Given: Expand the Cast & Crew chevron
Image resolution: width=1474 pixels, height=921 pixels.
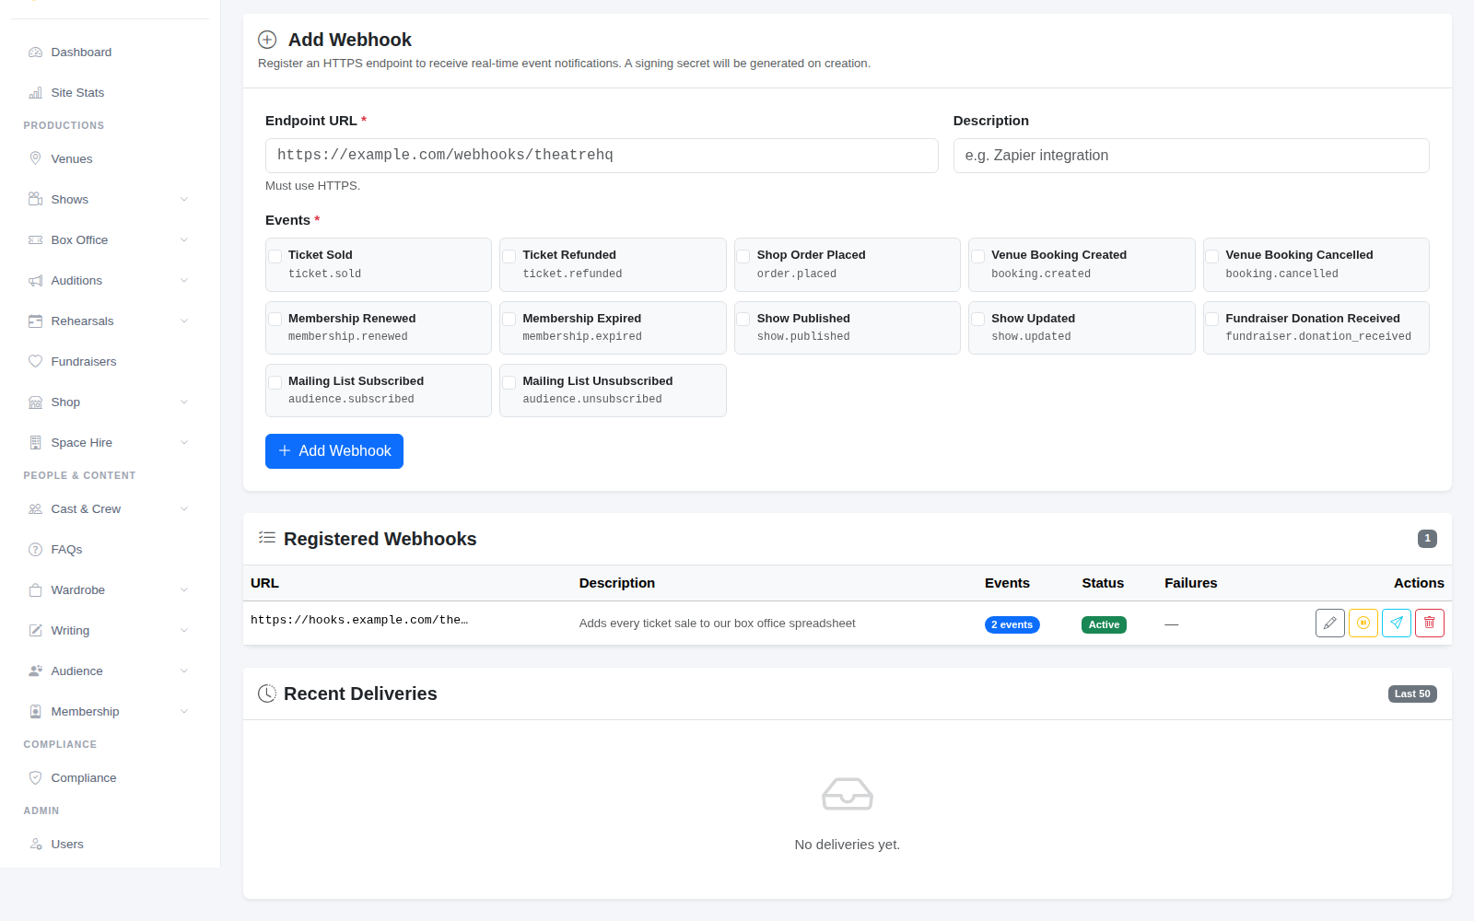Looking at the screenshot, I should click(x=184, y=509).
